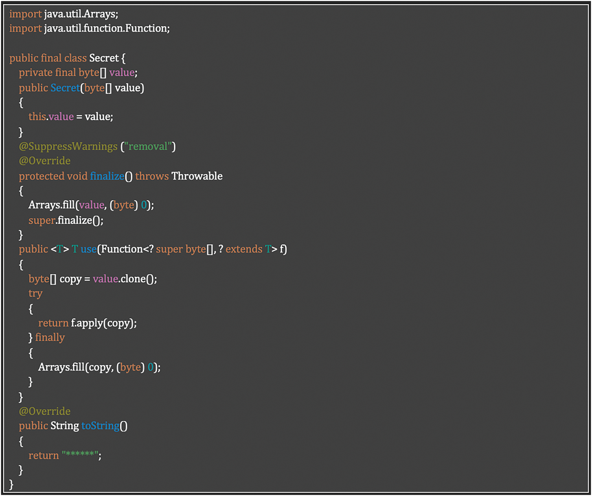Click the Arrays.fill(copy, (byte) 0) statement
The image size is (592, 496).
[99, 367]
